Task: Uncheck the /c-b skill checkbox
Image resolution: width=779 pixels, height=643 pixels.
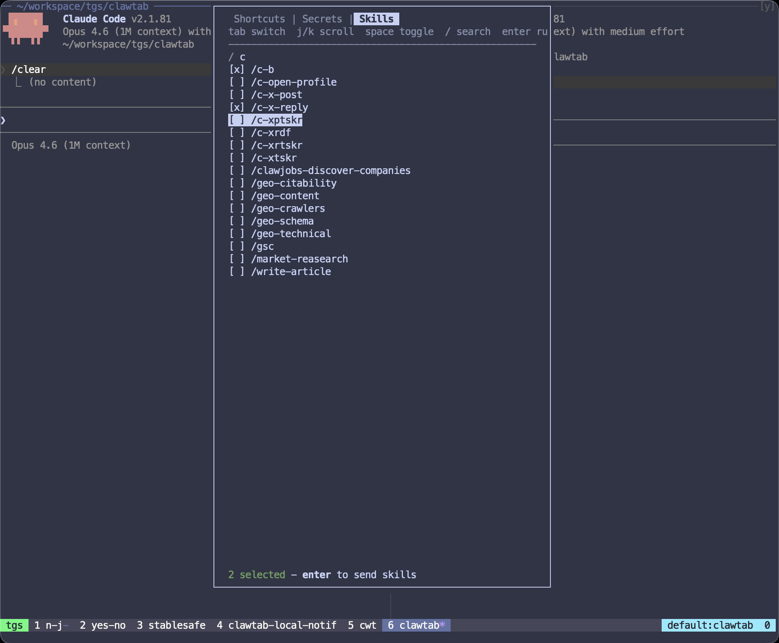Action: pyautogui.click(x=237, y=70)
